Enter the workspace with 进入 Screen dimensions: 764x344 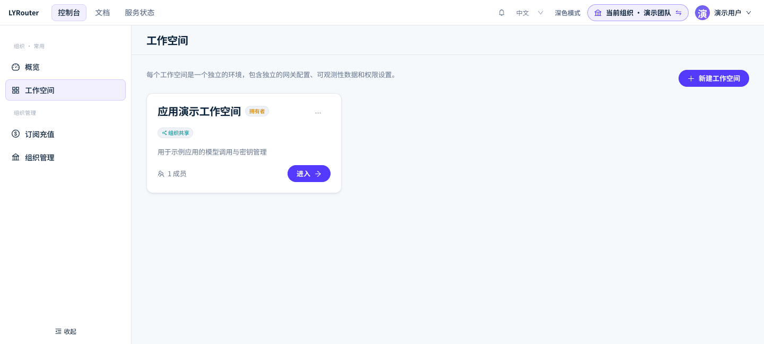pos(309,174)
